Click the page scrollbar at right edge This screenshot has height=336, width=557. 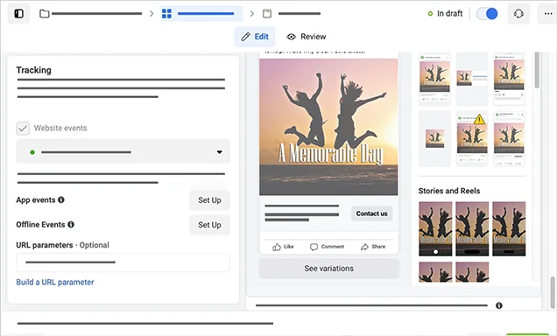(553, 293)
